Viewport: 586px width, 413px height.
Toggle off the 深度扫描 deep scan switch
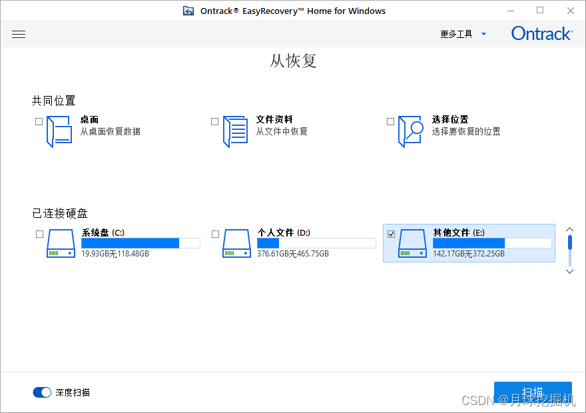click(42, 392)
